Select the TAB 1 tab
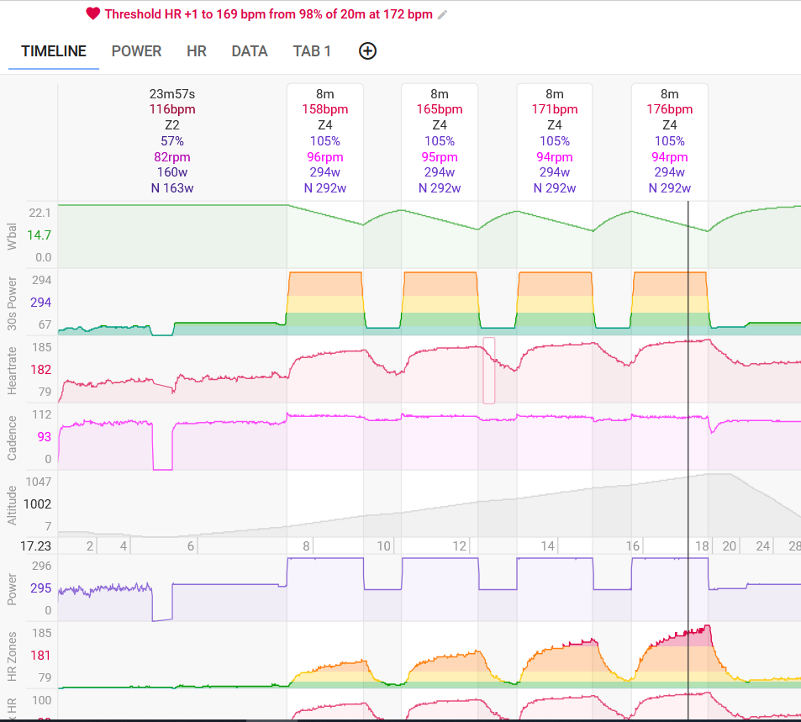The height and width of the screenshot is (722, 801). 312,51
